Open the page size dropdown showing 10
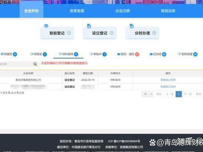Screen dimensions: 203x152 pos(147,94)
